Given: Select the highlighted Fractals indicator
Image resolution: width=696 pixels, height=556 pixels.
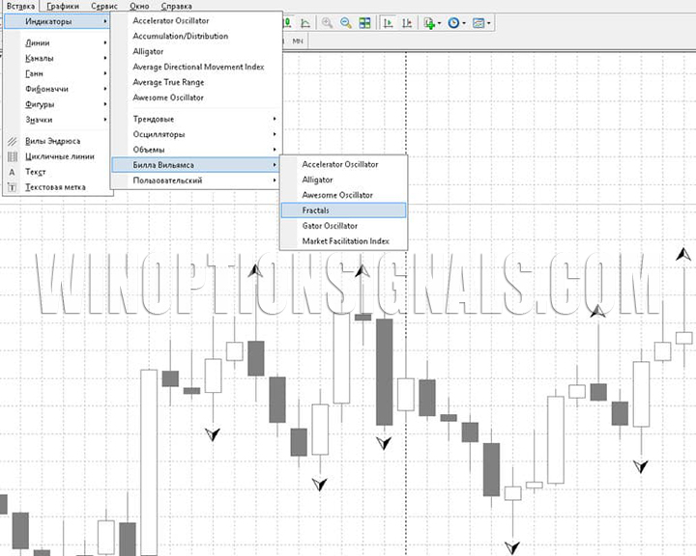Looking at the screenshot, I should (343, 210).
